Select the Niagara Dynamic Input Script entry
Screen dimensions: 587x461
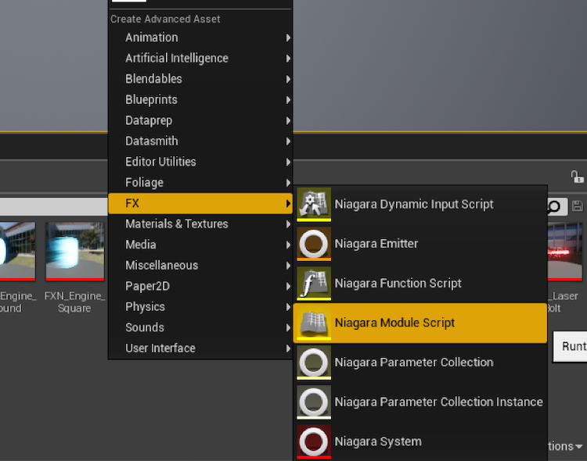pyautogui.click(x=420, y=205)
